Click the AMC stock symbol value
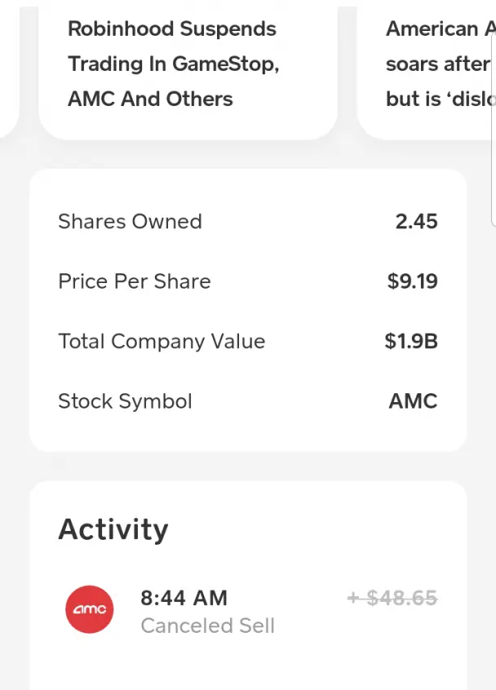This screenshot has width=496, height=690. click(x=413, y=401)
